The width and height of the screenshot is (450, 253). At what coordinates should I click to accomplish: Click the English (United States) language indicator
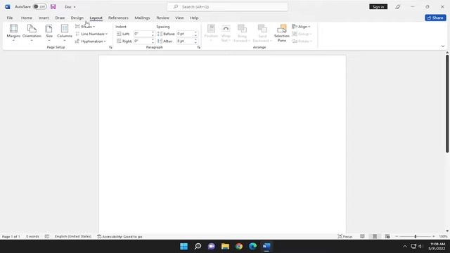pos(73,237)
